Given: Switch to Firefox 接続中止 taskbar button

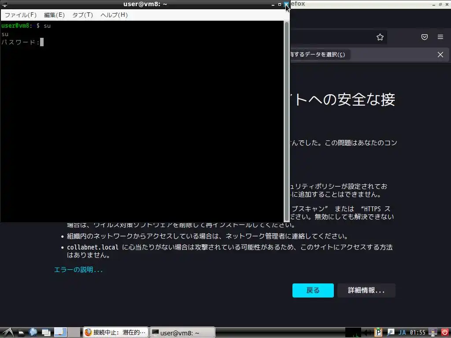Looking at the screenshot, I should tap(116, 333).
